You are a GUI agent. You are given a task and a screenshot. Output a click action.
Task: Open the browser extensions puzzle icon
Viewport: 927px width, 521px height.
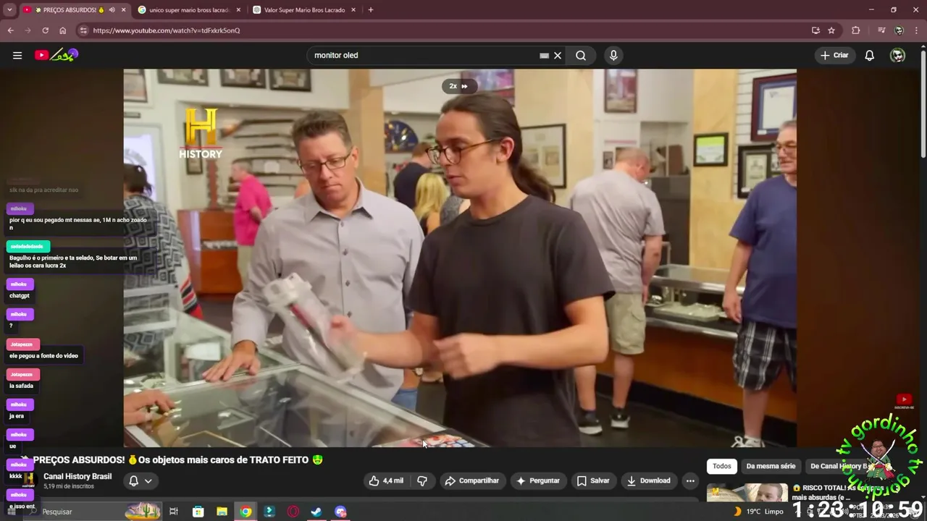pos(856,30)
